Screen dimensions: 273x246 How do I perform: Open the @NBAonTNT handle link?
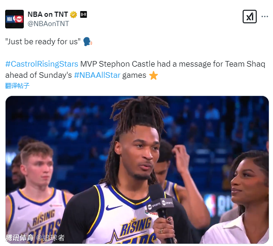48,24
